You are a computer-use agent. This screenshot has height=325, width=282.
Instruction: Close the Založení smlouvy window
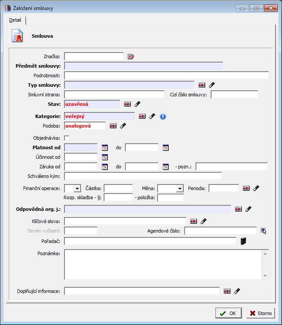point(271,8)
